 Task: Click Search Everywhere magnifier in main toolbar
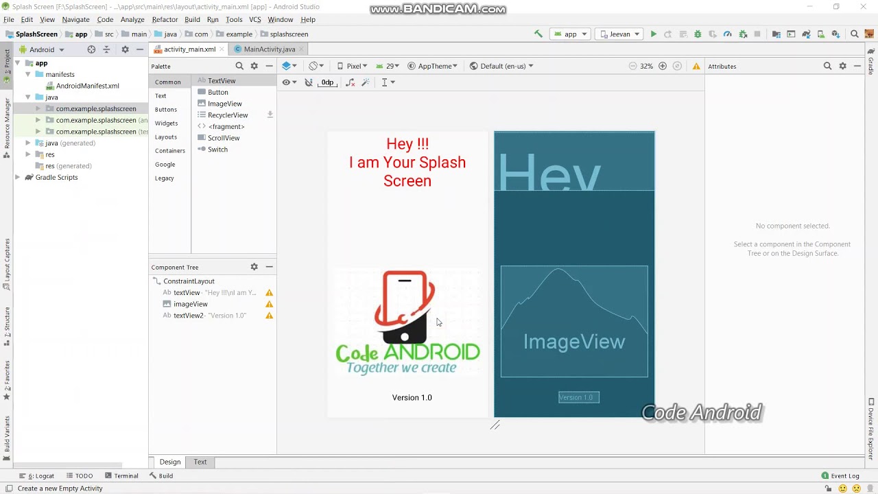[855, 34]
